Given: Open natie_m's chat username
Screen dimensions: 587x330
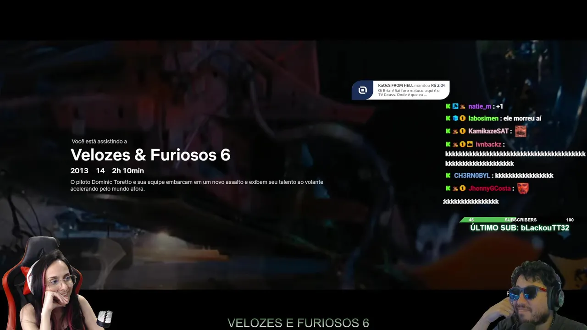Looking at the screenshot, I should (480, 106).
